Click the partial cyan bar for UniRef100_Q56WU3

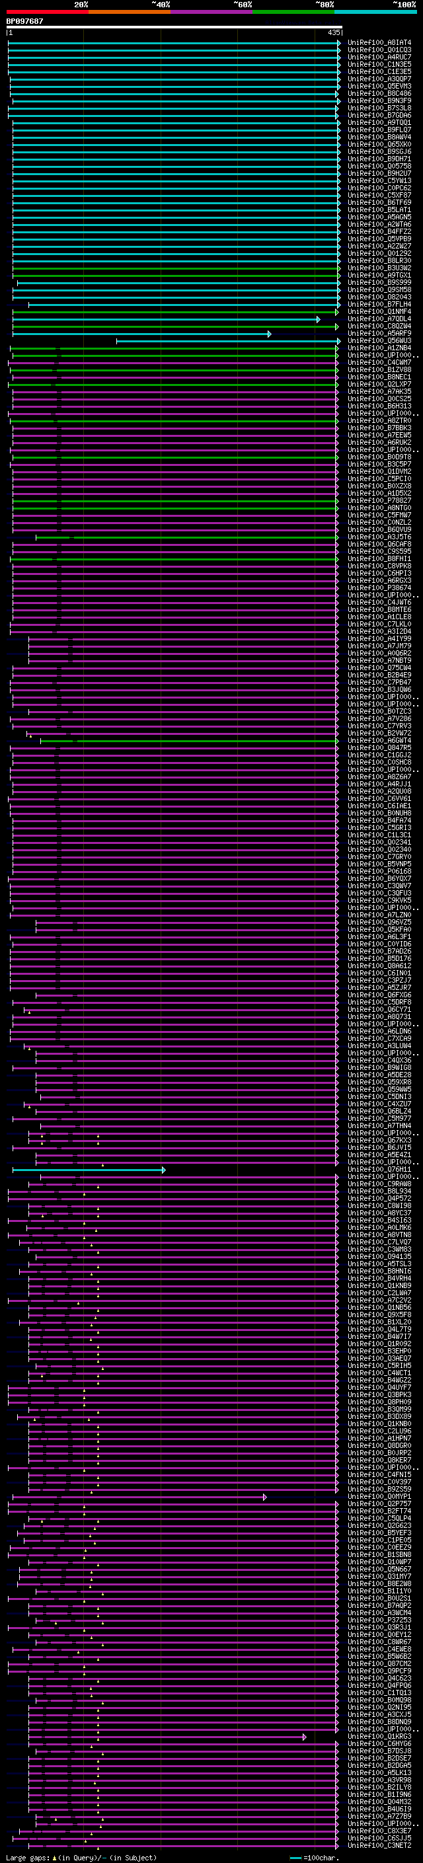(x=229, y=340)
